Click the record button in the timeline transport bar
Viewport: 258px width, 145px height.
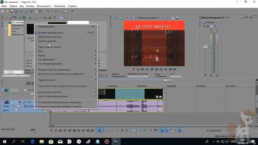51,130
